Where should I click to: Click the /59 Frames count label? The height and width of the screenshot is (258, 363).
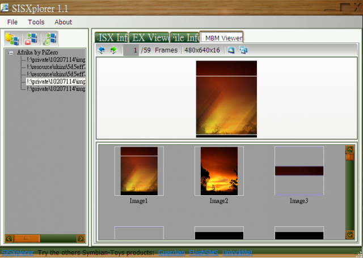[159, 50]
